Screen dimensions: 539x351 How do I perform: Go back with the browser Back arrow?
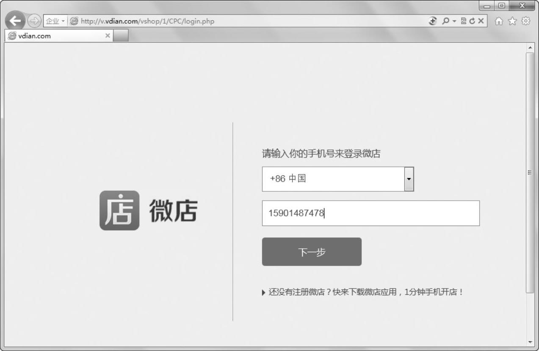pyautogui.click(x=15, y=20)
